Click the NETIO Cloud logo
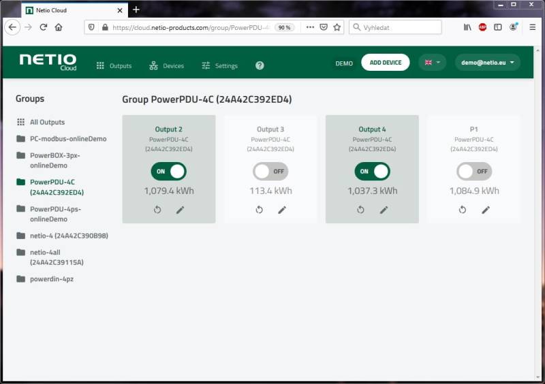Image resolution: width=545 pixels, height=384 pixels. click(x=48, y=62)
